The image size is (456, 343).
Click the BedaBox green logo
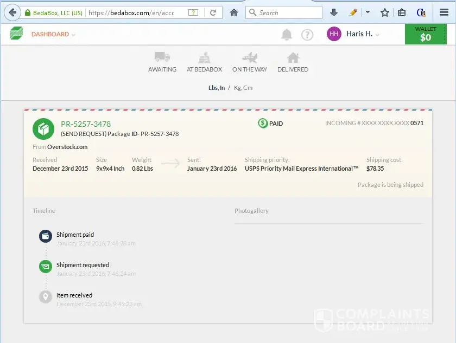pos(16,34)
